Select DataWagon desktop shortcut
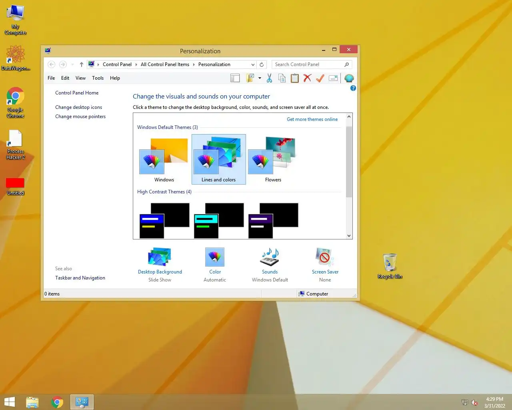The image size is (512, 410). tap(16, 58)
